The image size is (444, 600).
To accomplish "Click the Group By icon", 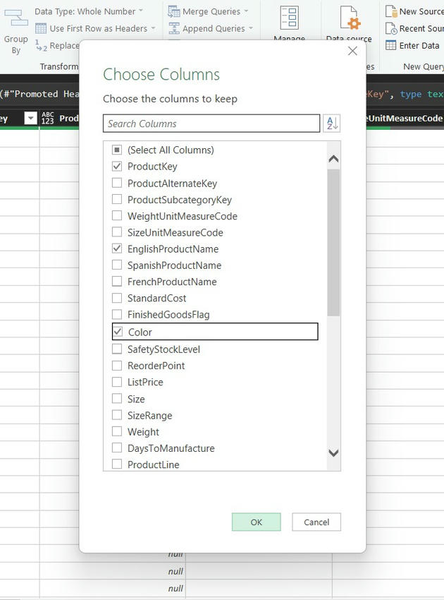I will [x=16, y=18].
